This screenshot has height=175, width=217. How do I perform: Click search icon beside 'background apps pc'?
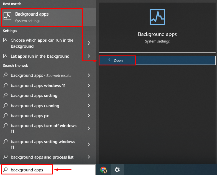(x=5, y=115)
